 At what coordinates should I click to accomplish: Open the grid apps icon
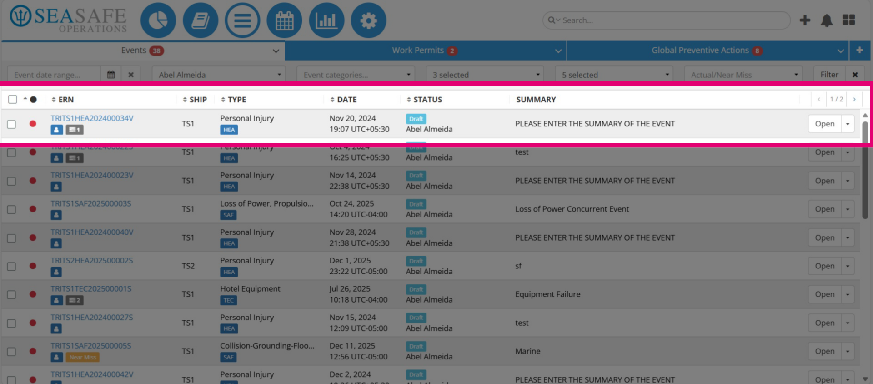click(x=848, y=20)
